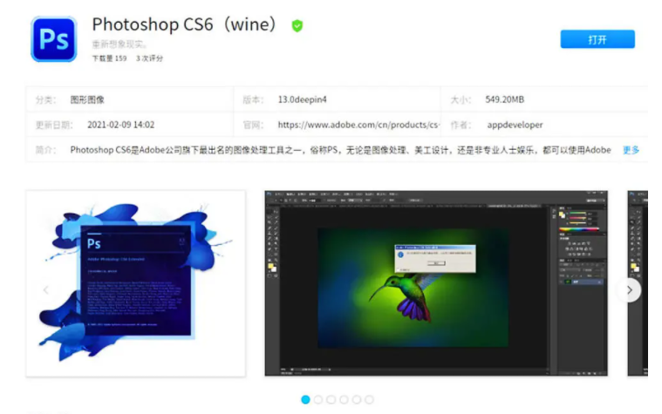Click the version value 13.0deepin4
The width and height of the screenshot is (662, 414).
(303, 99)
